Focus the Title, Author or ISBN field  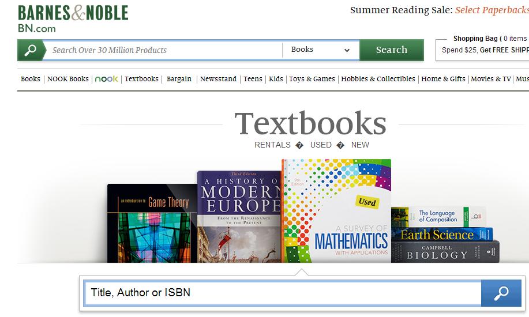click(x=282, y=293)
